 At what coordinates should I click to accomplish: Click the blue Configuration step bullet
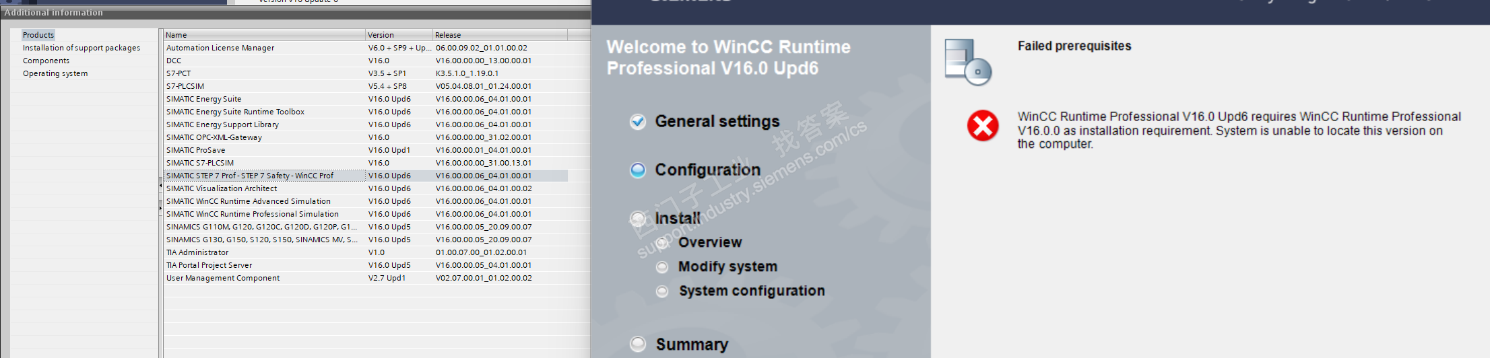point(637,170)
